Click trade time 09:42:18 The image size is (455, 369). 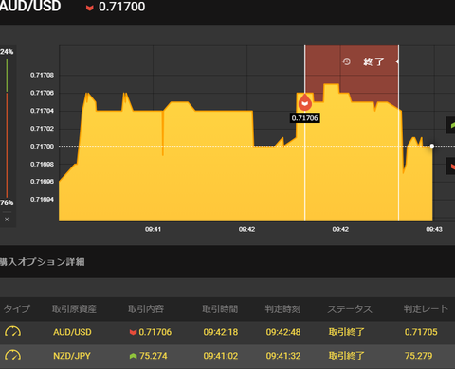[x=221, y=332]
